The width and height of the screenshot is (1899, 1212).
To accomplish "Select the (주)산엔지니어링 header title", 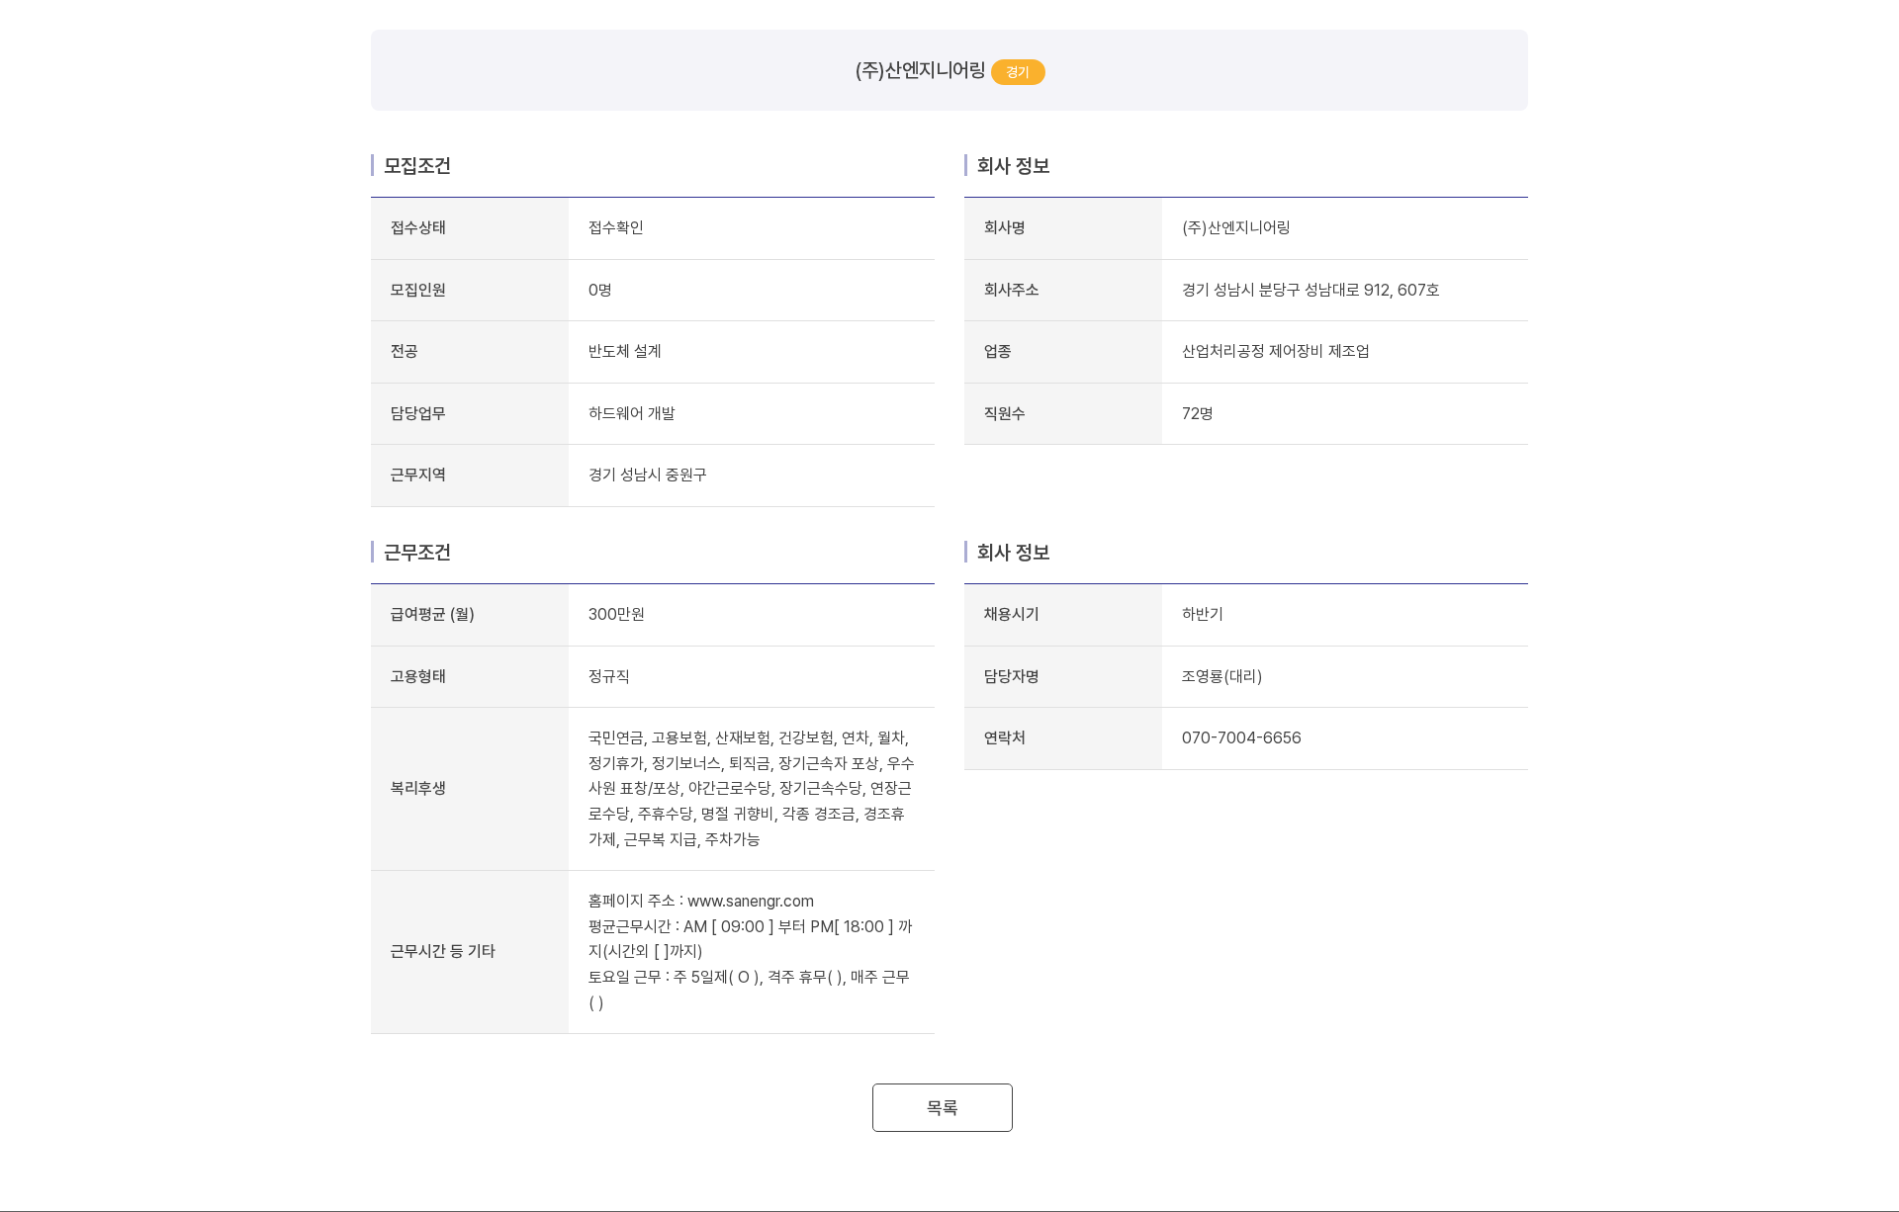I will [x=920, y=70].
